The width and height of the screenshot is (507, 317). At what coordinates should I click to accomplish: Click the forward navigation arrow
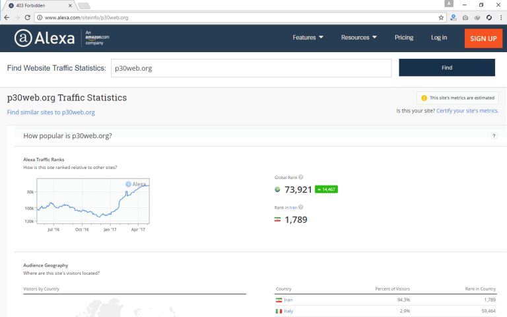pyautogui.click(x=17, y=17)
